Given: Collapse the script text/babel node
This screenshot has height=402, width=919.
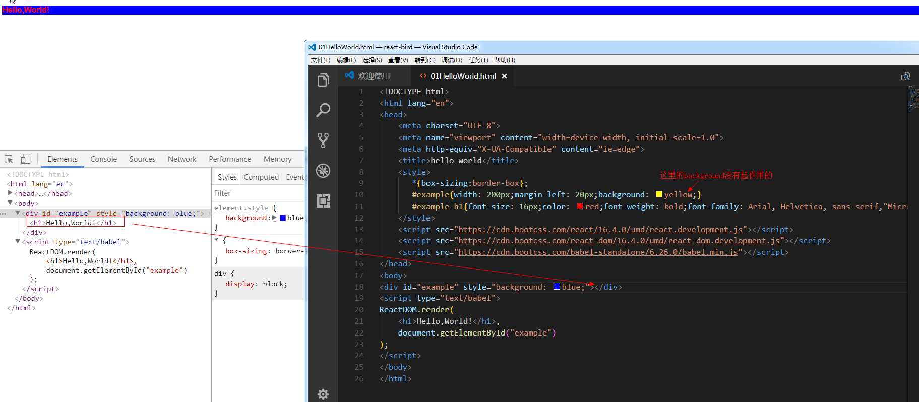Looking at the screenshot, I should 18,241.
